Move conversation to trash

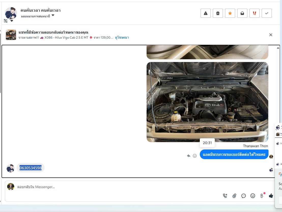218,13
